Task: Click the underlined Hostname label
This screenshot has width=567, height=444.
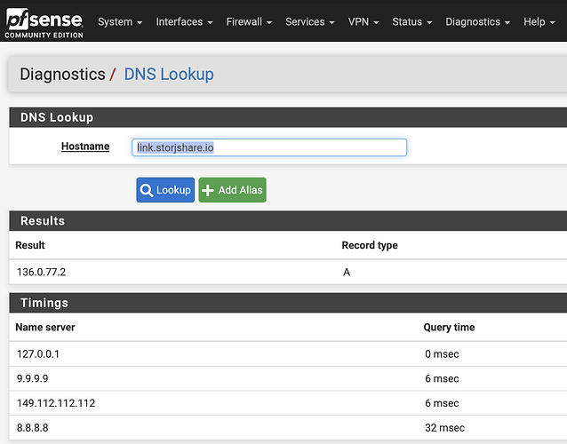Action: coord(85,147)
